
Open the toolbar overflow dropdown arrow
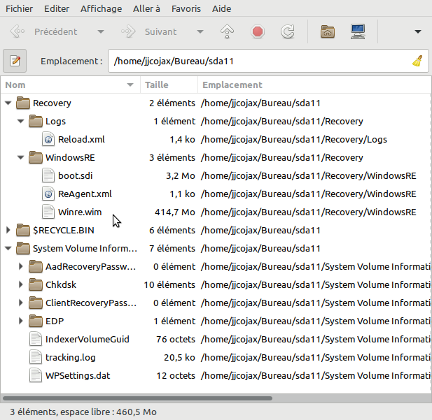click(418, 32)
